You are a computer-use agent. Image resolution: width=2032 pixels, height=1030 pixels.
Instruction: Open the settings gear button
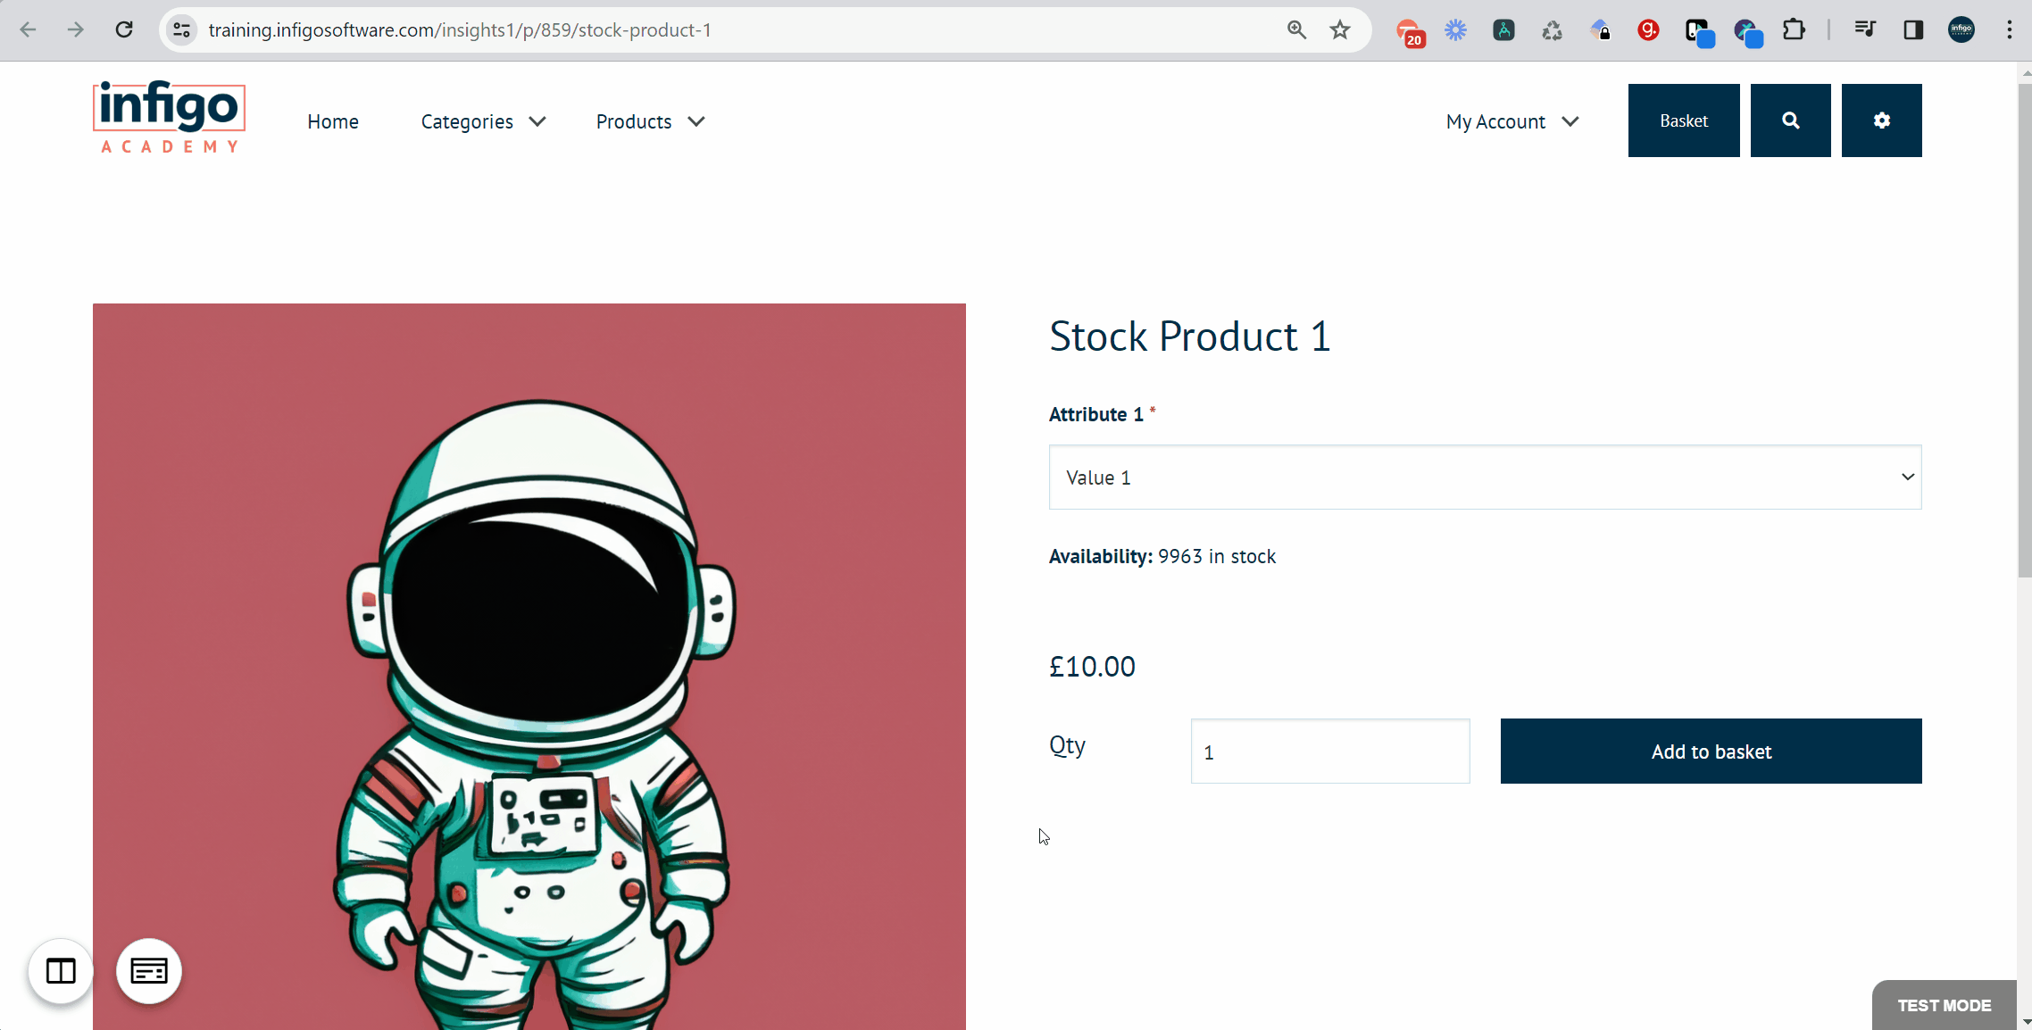pyautogui.click(x=1881, y=120)
